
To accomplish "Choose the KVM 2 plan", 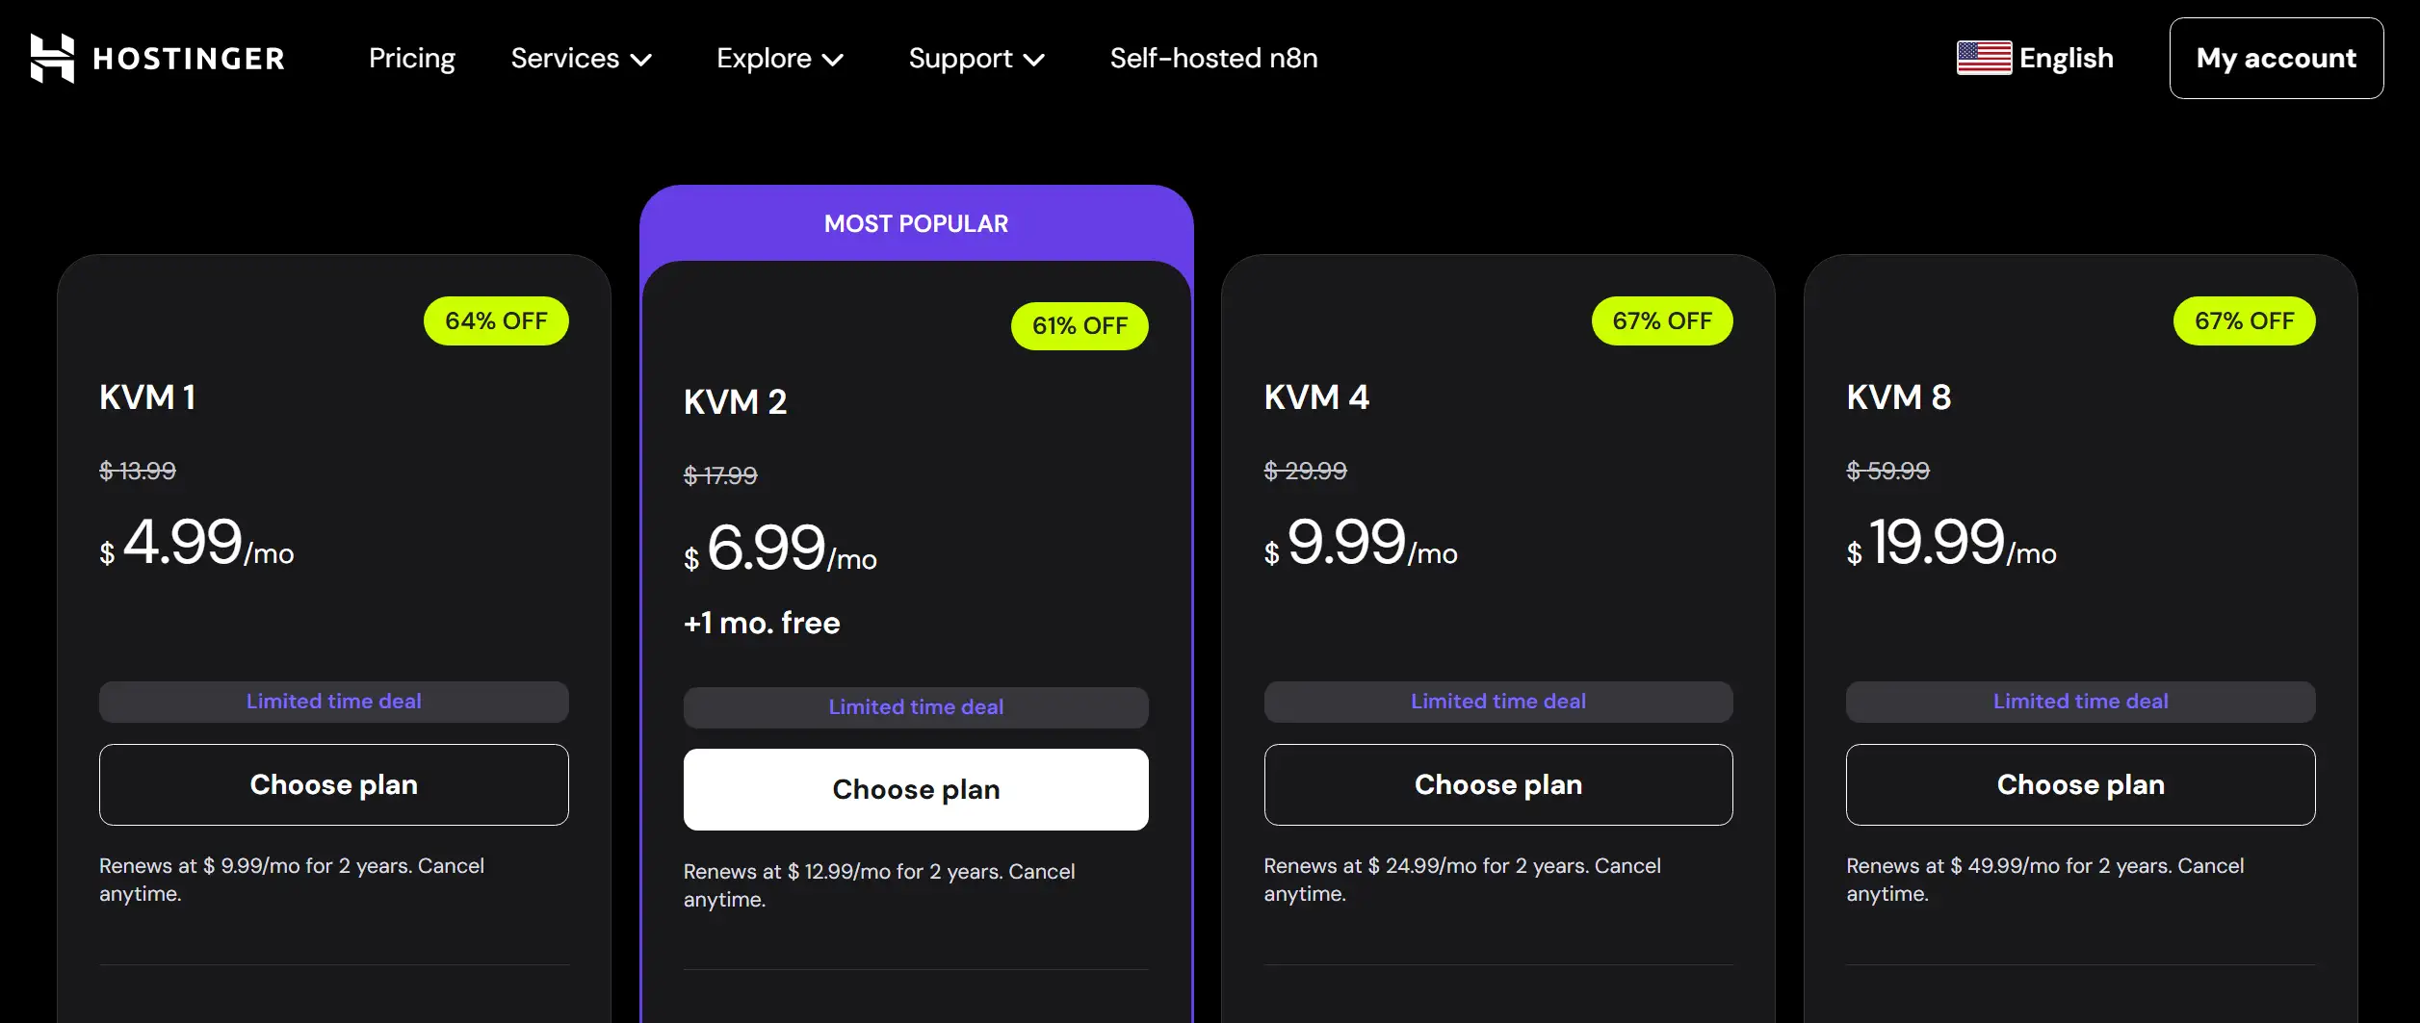I will [915, 789].
